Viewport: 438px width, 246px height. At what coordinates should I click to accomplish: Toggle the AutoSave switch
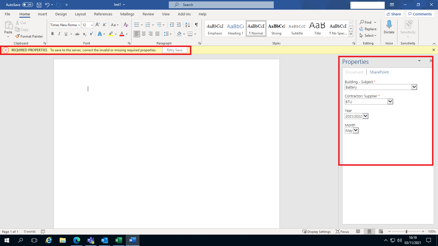pos(28,5)
